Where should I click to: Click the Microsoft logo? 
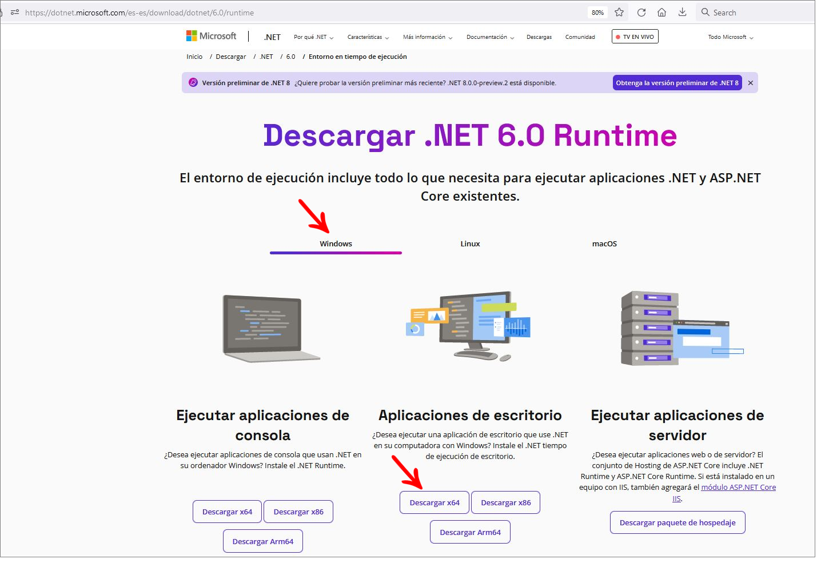click(211, 36)
